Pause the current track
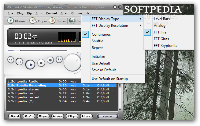 pos(19,62)
